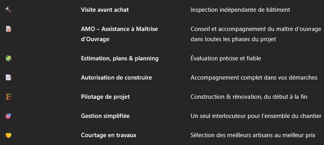Open the Gestion simplifiée entry

click(105, 116)
